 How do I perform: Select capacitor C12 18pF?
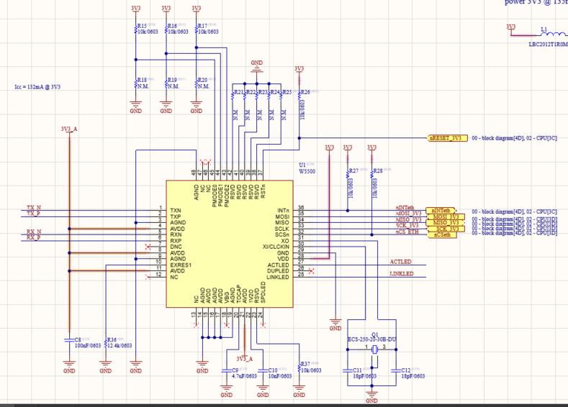click(396, 370)
